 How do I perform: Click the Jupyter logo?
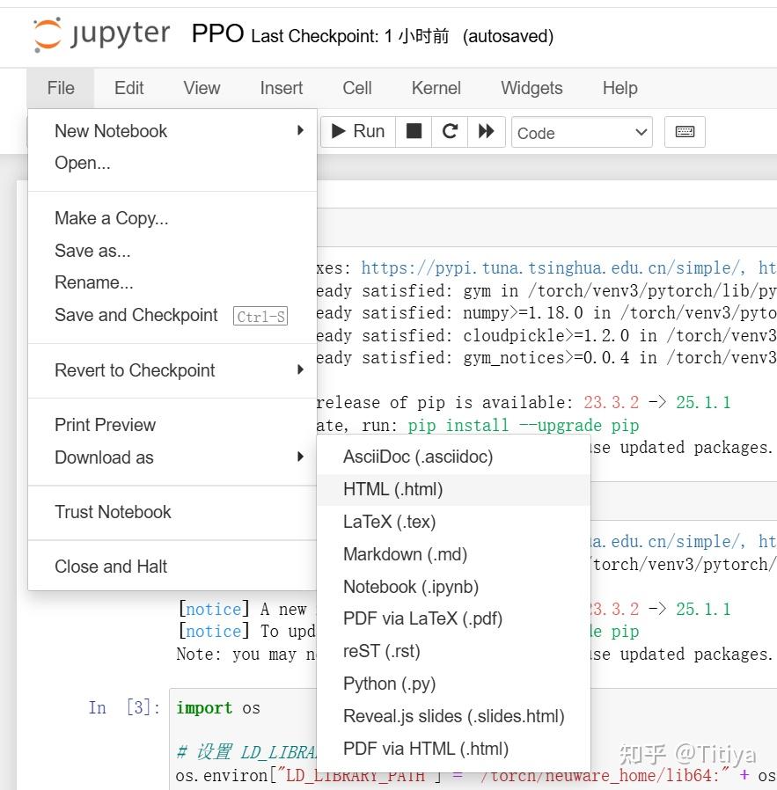pos(97,33)
